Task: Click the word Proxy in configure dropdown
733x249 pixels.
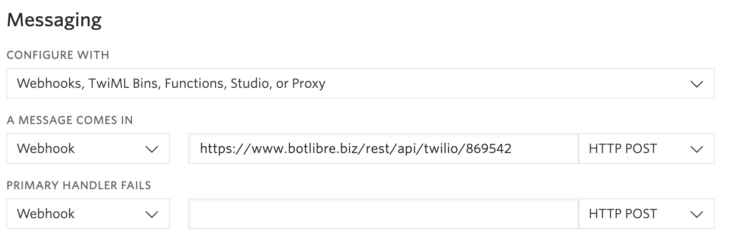Action: [x=308, y=84]
